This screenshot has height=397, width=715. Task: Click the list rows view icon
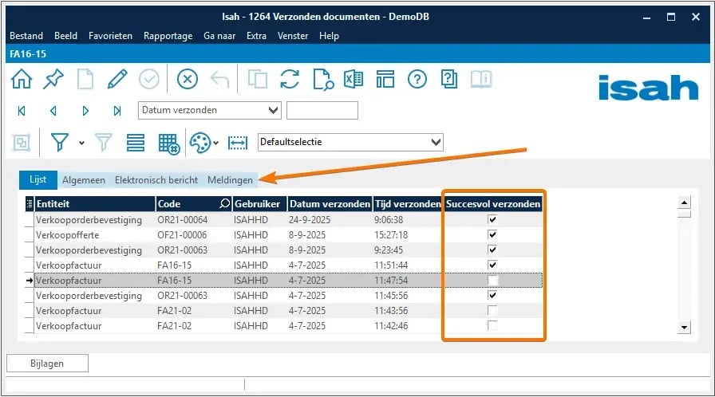click(x=136, y=143)
